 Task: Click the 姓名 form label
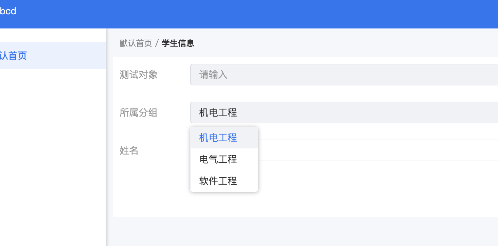[x=129, y=150]
